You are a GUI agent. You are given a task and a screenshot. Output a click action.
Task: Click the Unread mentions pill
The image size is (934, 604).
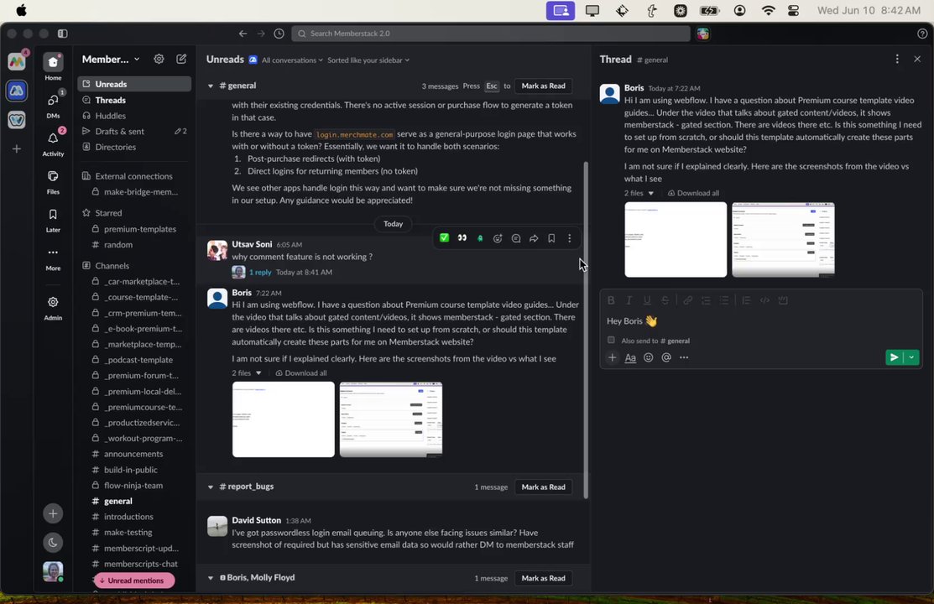coord(134,581)
